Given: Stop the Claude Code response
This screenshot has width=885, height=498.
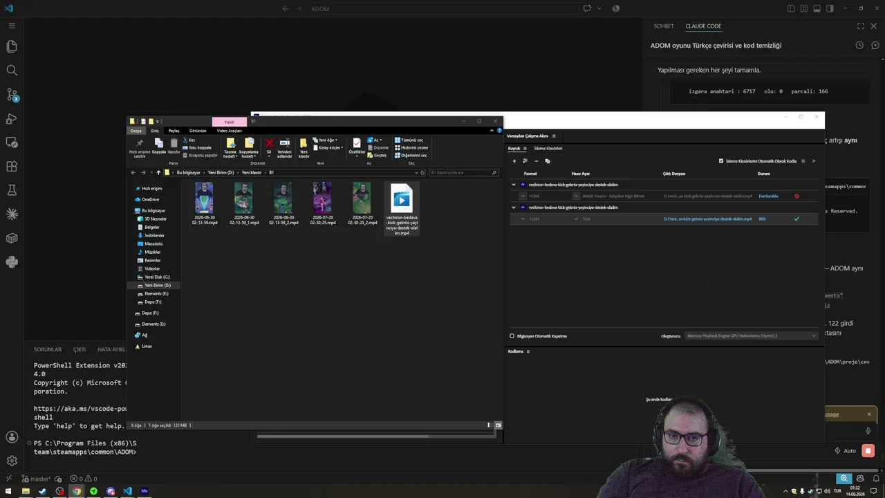Looking at the screenshot, I should point(868,451).
